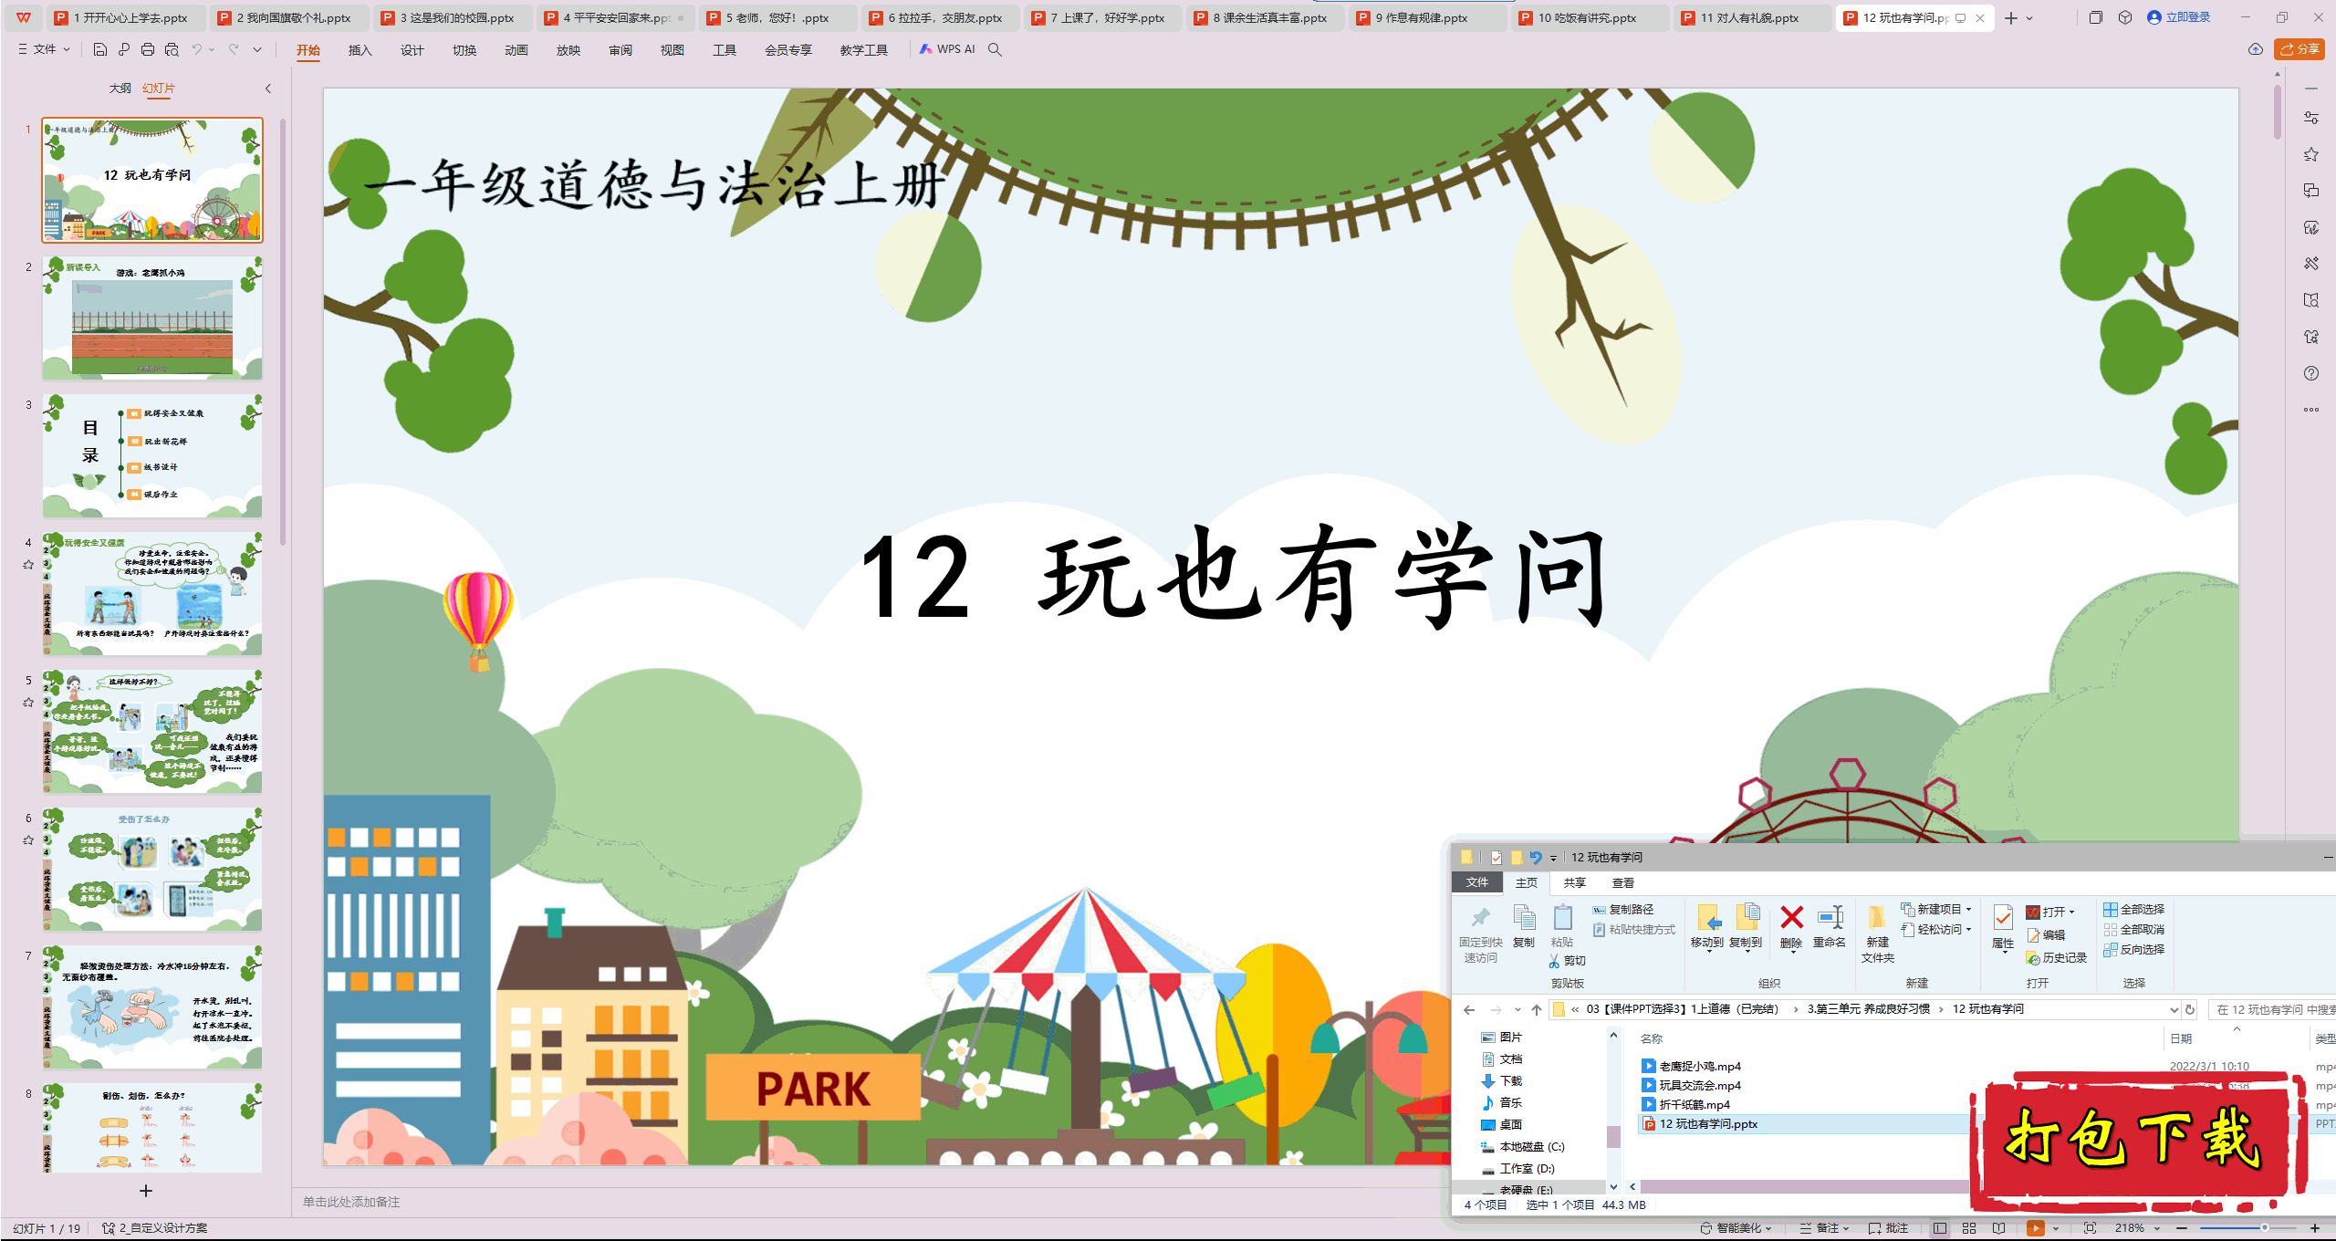Screen dimensions: 2336x1241
Task: Open slideshow options arrow beside play button
Action: [x=2056, y=1228]
